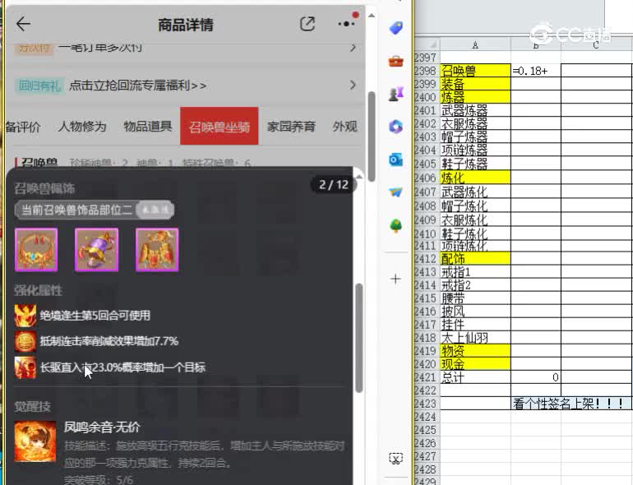Select the yellow 现金 cell

click(x=475, y=364)
